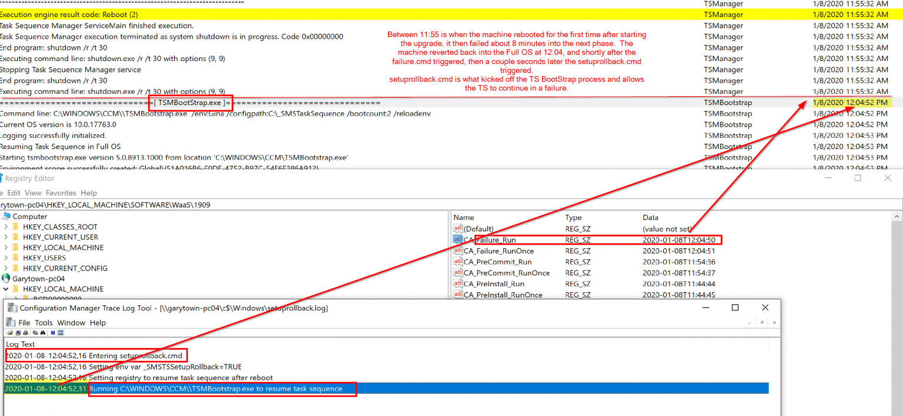
Task: Click the Print icon in the trace tool toolbar
Action: coord(25,333)
